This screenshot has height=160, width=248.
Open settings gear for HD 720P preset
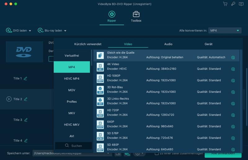point(233,115)
